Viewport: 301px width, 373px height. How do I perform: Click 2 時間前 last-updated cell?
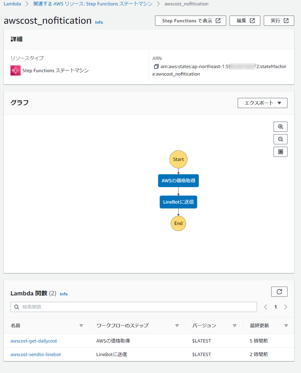pos(259,354)
